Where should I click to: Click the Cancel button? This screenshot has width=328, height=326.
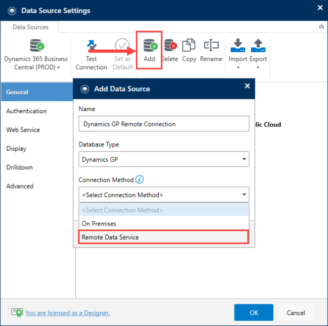296,312
